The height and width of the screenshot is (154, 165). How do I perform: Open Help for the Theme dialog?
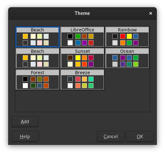click(25, 136)
